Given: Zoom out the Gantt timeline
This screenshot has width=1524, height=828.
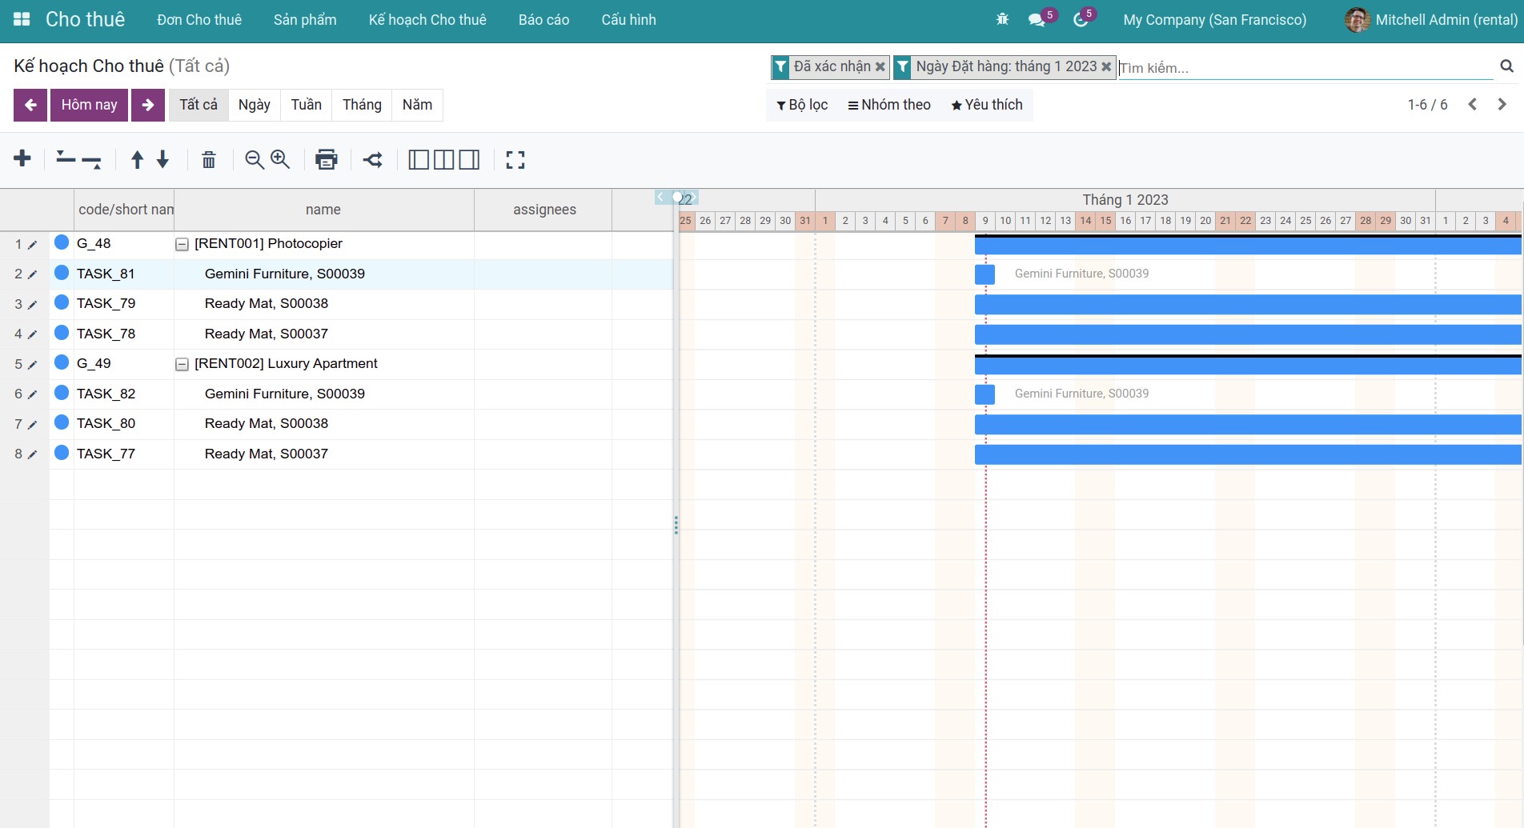Looking at the screenshot, I should coord(255,160).
